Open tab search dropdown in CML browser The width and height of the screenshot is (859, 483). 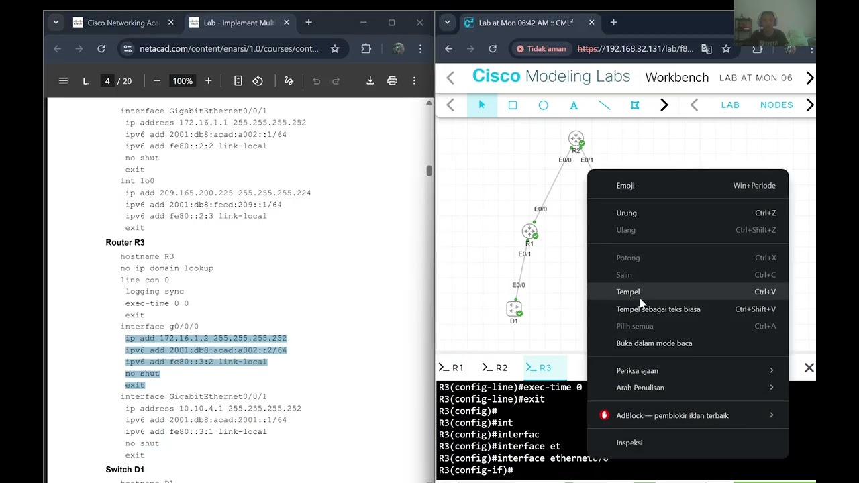(447, 23)
